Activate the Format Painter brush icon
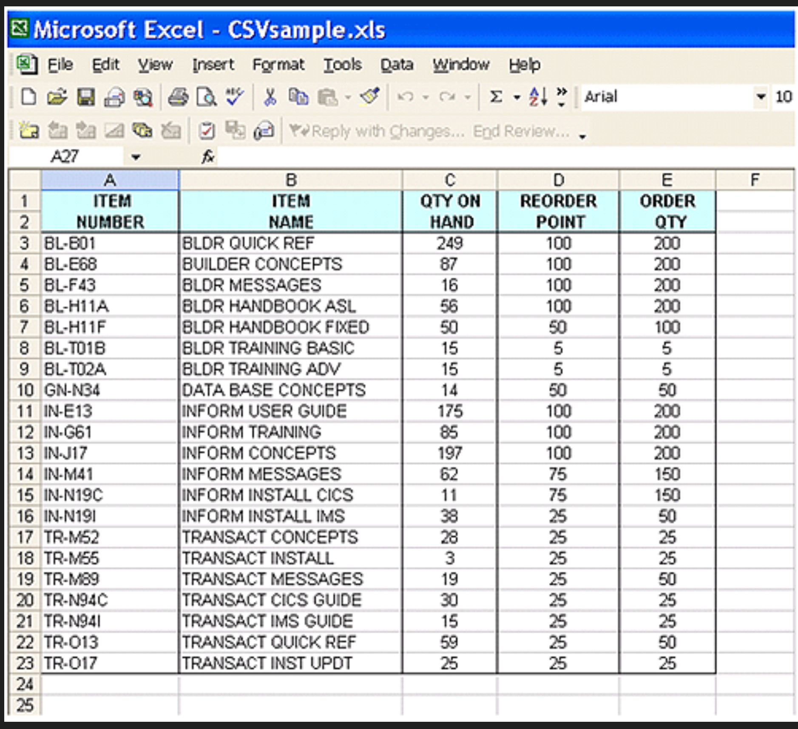This screenshot has width=798, height=729. point(370,97)
